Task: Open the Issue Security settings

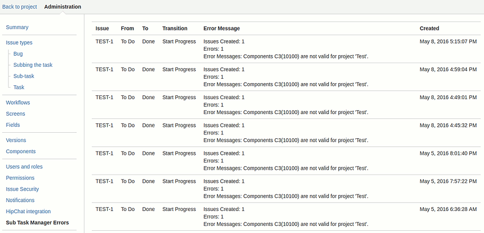Action: [x=22, y=188]
